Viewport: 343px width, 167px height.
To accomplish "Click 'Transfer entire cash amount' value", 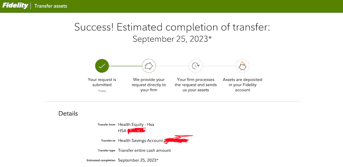I will 144,150.
